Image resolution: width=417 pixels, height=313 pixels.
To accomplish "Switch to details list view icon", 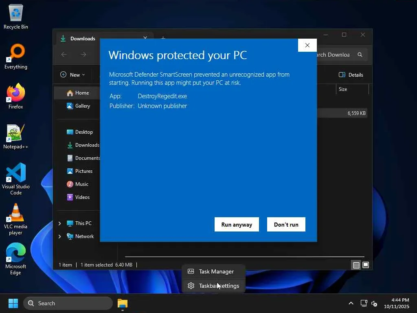I will pyautogui.click(x=356, y=265).
